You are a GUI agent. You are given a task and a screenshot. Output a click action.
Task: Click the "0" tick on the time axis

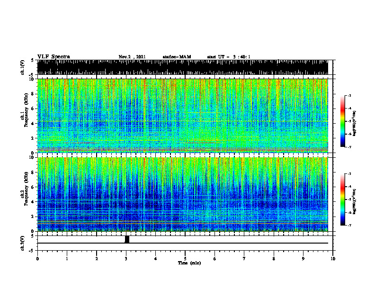click(x=37, y=259)
